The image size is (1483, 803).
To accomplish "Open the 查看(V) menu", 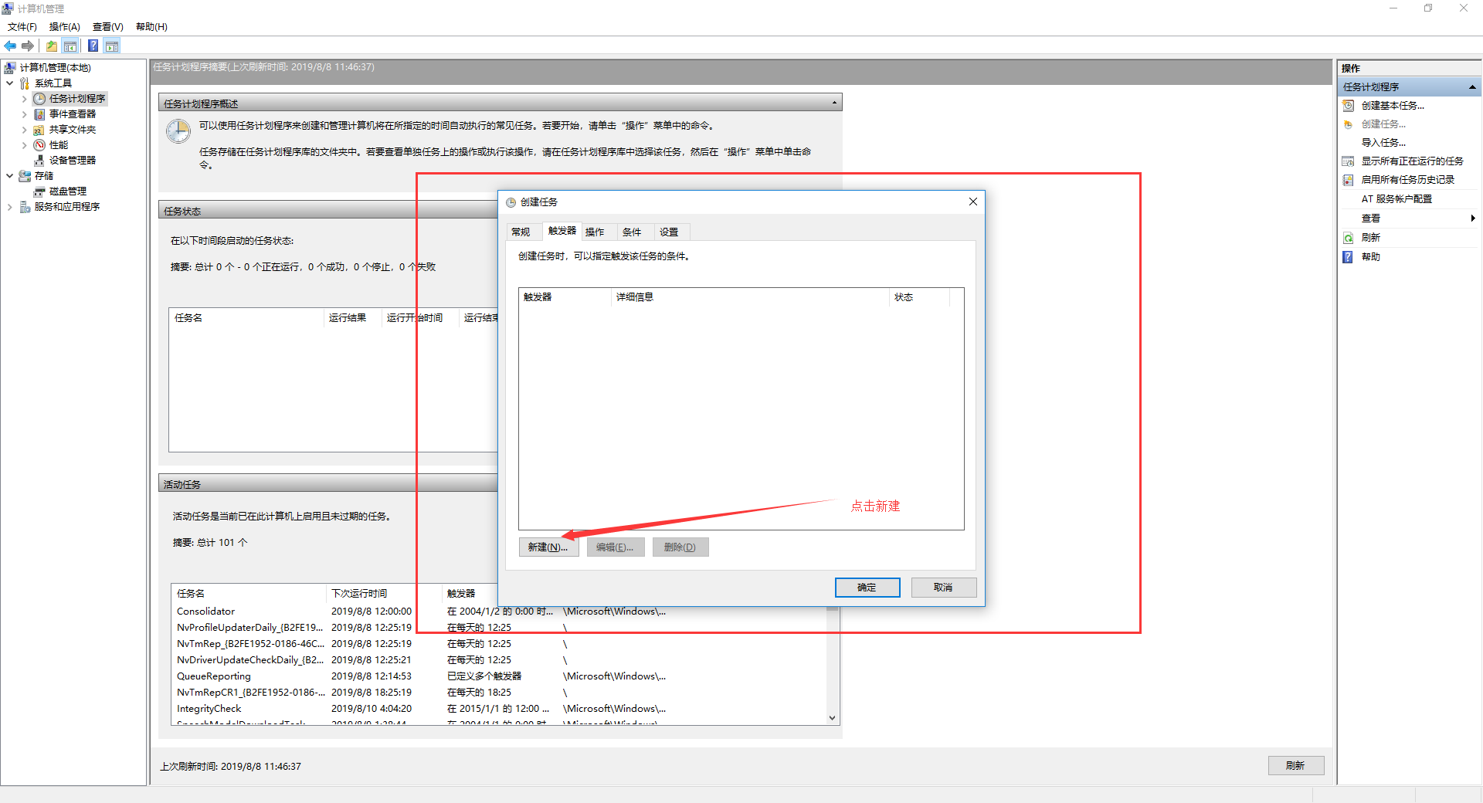I will tap(108, 27).
